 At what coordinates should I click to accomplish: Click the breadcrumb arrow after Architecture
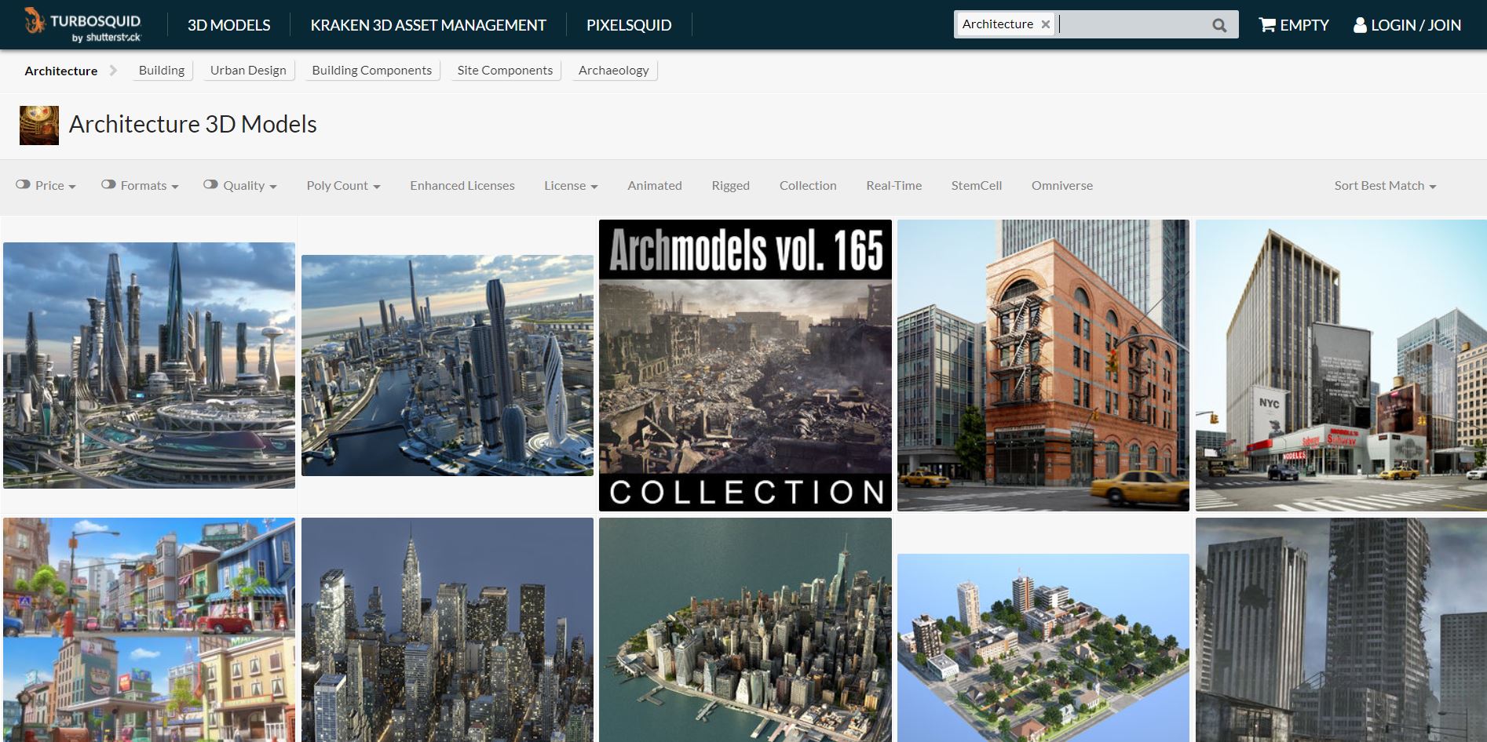114,71
